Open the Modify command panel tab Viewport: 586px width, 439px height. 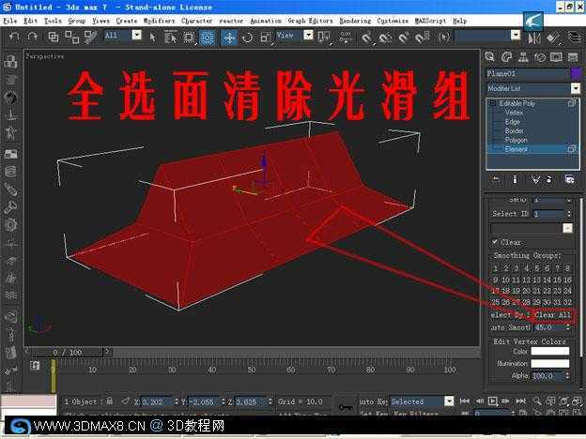coord(506,56)
